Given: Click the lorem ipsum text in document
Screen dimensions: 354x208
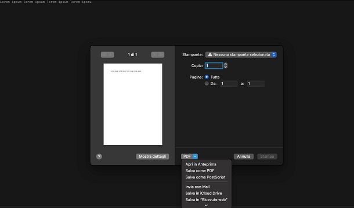Looking at the screenshot, I should click(x=46, y=2).
